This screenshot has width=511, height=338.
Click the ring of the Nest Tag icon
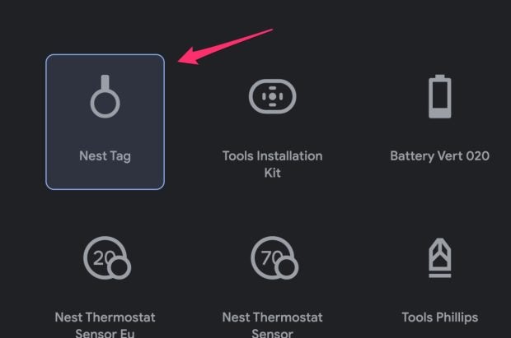pyautogui.click(x=105, y=103)
